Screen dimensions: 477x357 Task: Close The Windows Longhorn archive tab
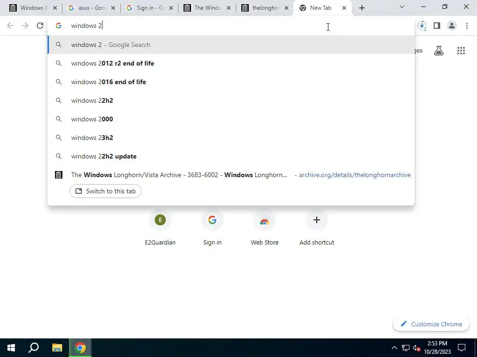tap(228, 8)
